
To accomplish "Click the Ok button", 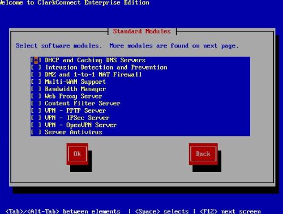I will [77, 154].
